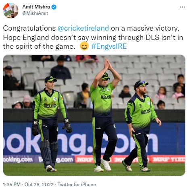Follow the @cricketireland mention link
190x189 pixels.
[83, 28]
